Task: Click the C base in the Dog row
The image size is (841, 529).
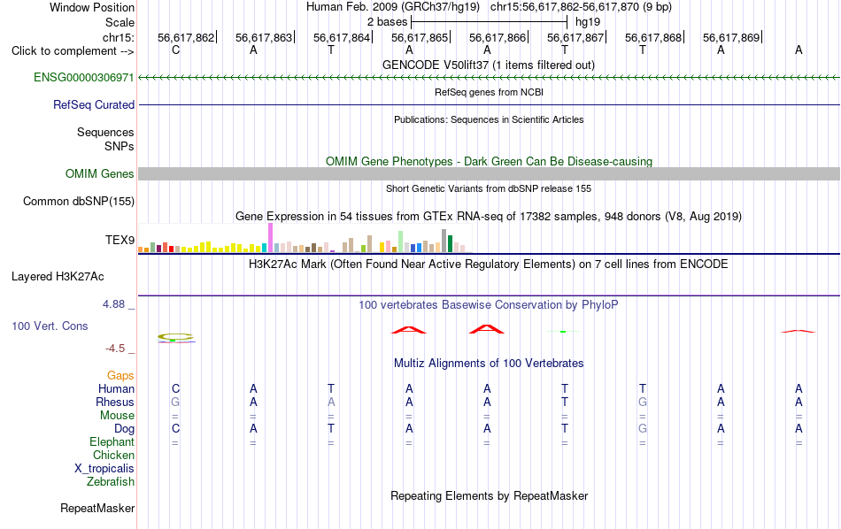Action: click(x=175, y=428)
